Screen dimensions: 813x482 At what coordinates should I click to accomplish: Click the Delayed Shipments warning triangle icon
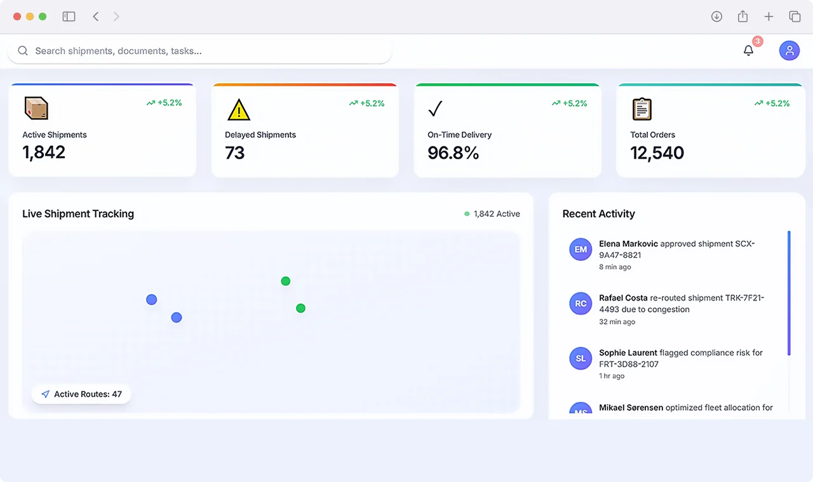pyautogui.click(x=239, y=110)
